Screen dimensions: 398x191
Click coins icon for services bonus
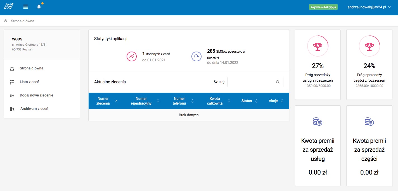(318, 122)
